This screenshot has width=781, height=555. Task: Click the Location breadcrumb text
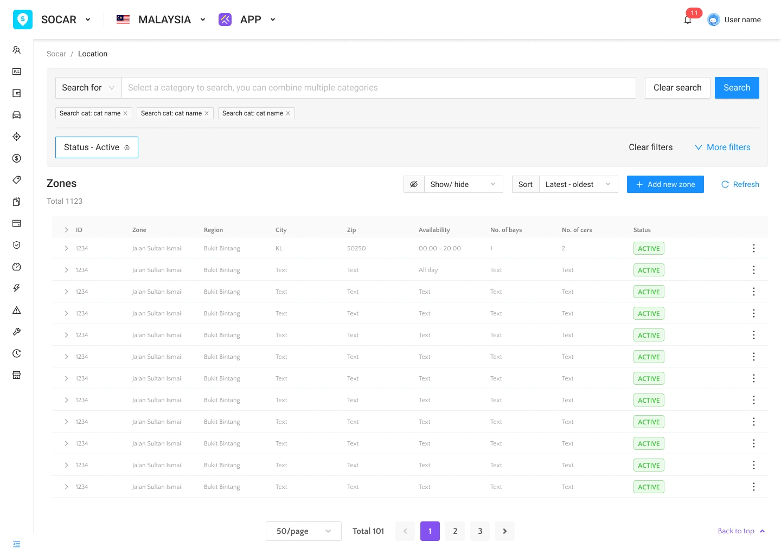tap(93, 54)
